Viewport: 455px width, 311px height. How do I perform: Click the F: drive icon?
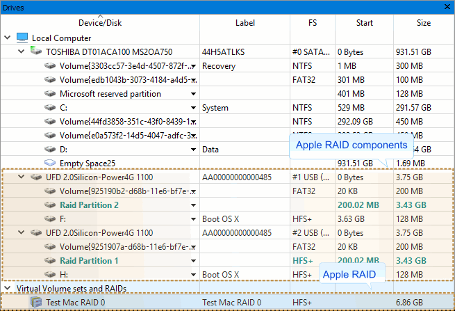[50, 219]
